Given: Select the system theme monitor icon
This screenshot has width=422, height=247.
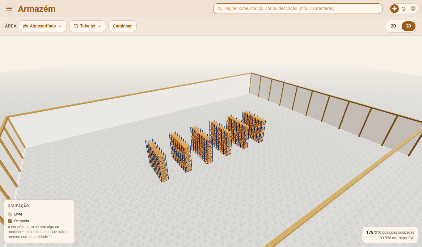Looking at the screenshot, I should pyautogui.click(x=413, y=9).
